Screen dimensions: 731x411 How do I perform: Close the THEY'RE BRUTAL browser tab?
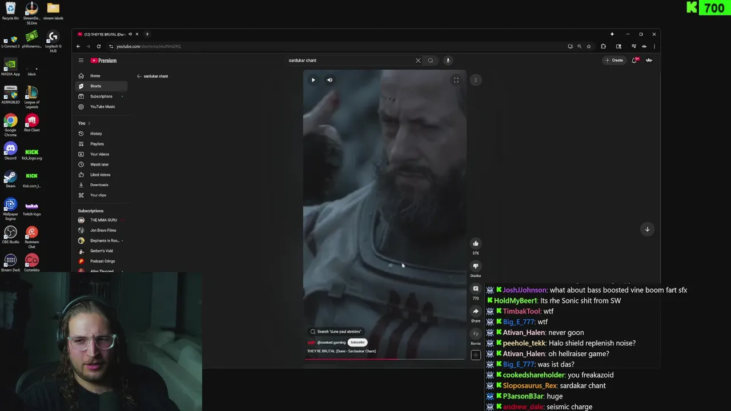tap(138, 34)
